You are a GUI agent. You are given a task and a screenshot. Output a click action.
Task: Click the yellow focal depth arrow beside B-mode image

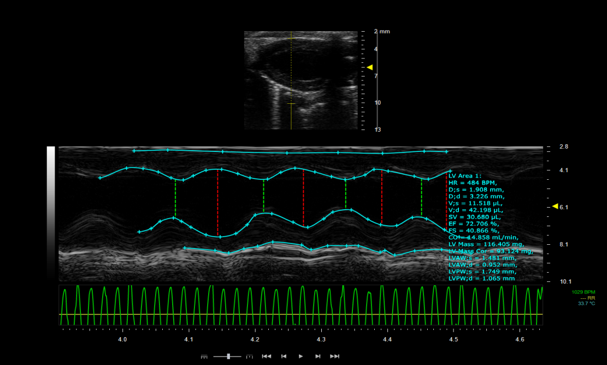pyautogui.click(x=370, y=67)
